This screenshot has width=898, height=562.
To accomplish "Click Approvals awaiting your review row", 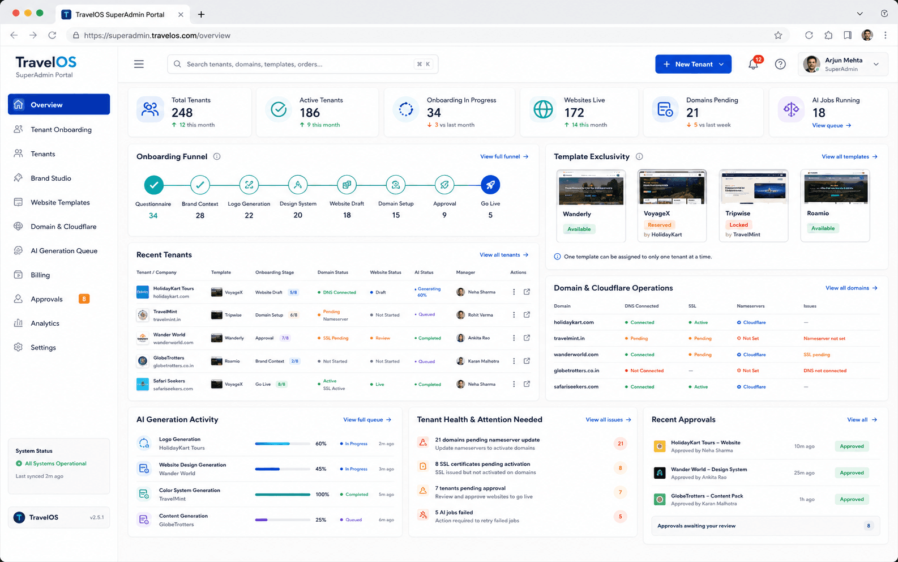I will [766, 526].
